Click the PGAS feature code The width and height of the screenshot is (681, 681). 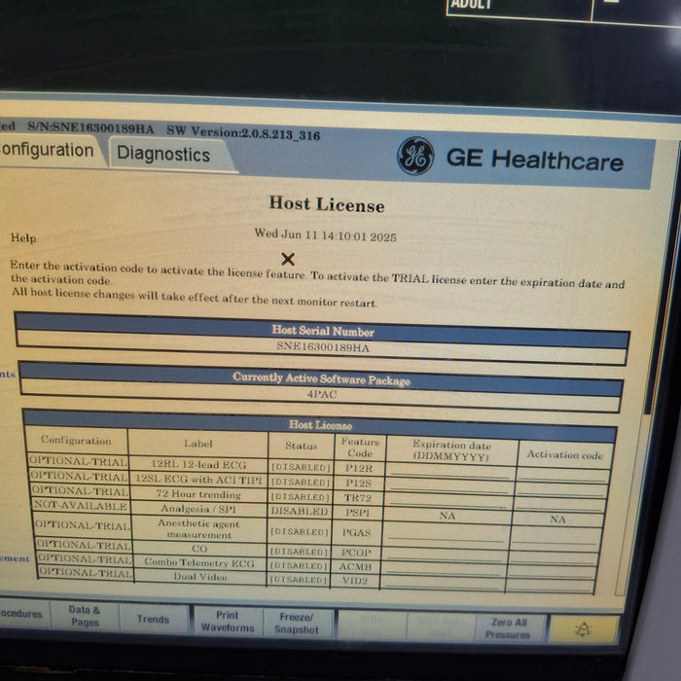coord(356,532)
